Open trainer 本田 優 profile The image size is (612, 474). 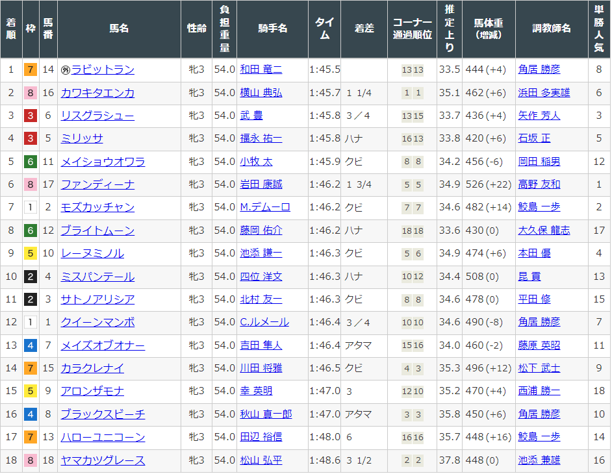(x=534, y=253)
